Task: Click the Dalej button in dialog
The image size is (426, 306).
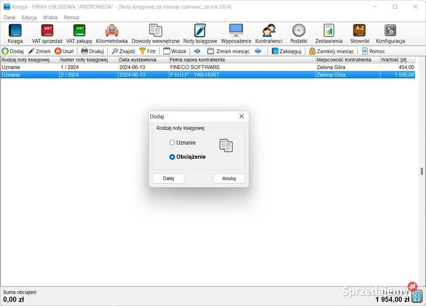Action: (x=168, y=178)
